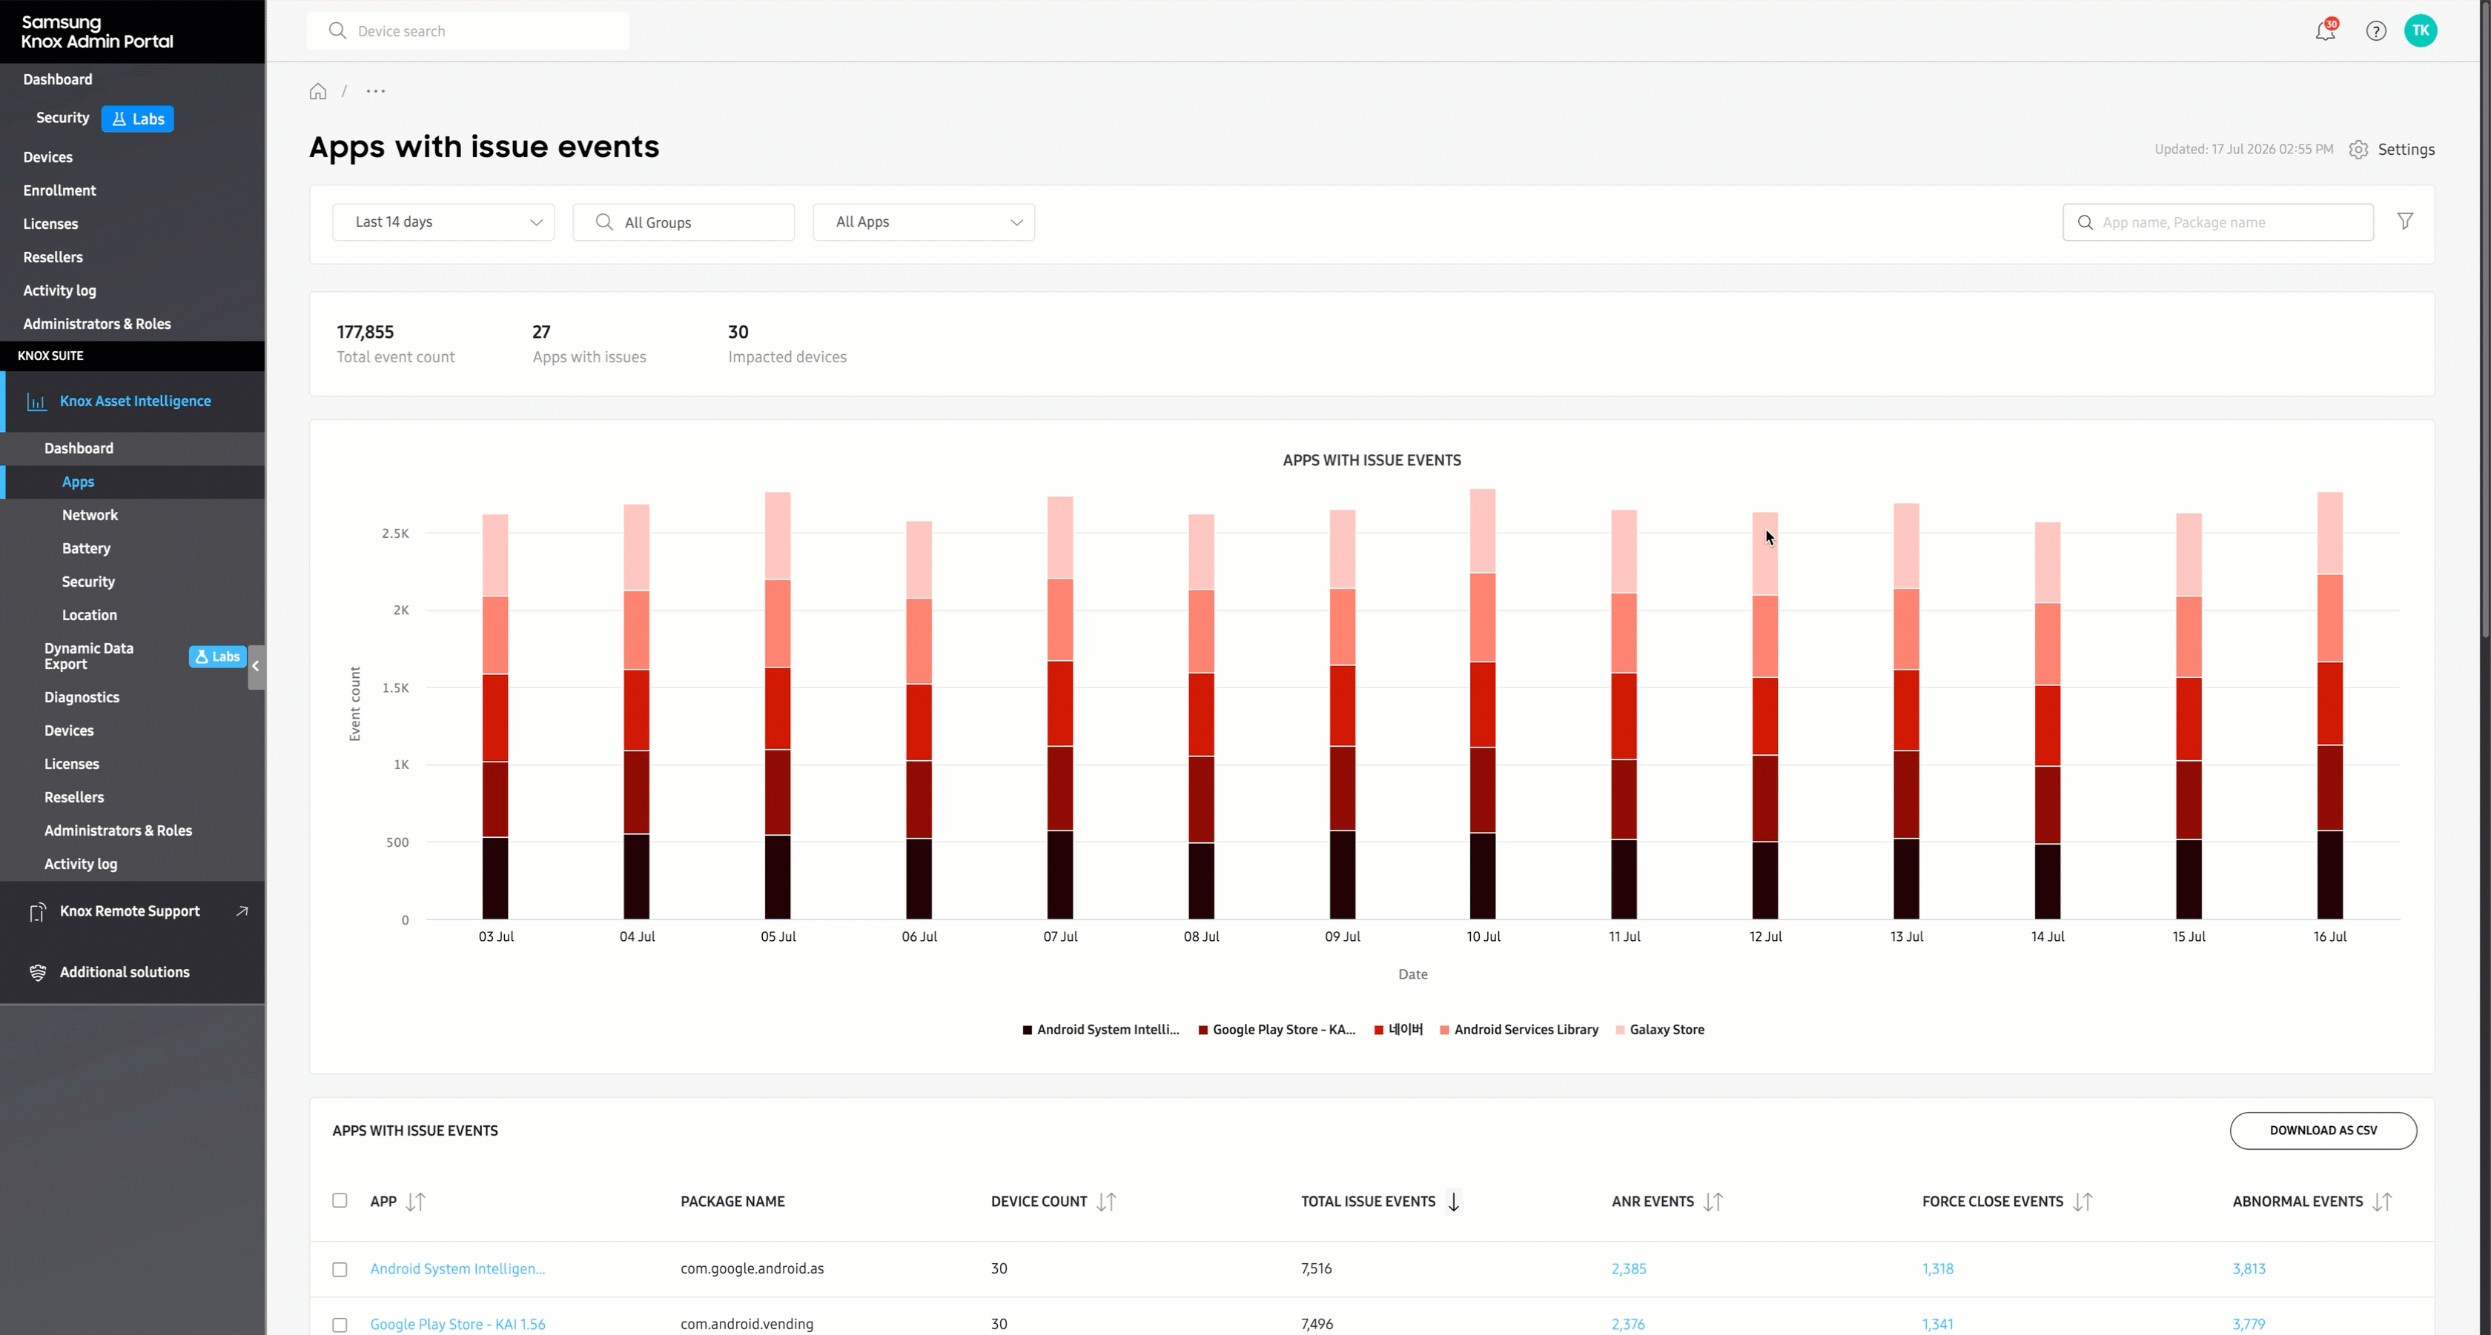Open Administrators & Roles under Knox Suite

point(118,830)
